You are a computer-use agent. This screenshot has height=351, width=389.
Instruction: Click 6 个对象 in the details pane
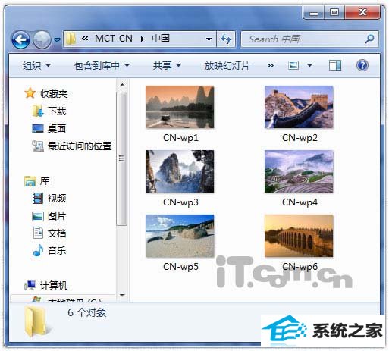(86, 312)
